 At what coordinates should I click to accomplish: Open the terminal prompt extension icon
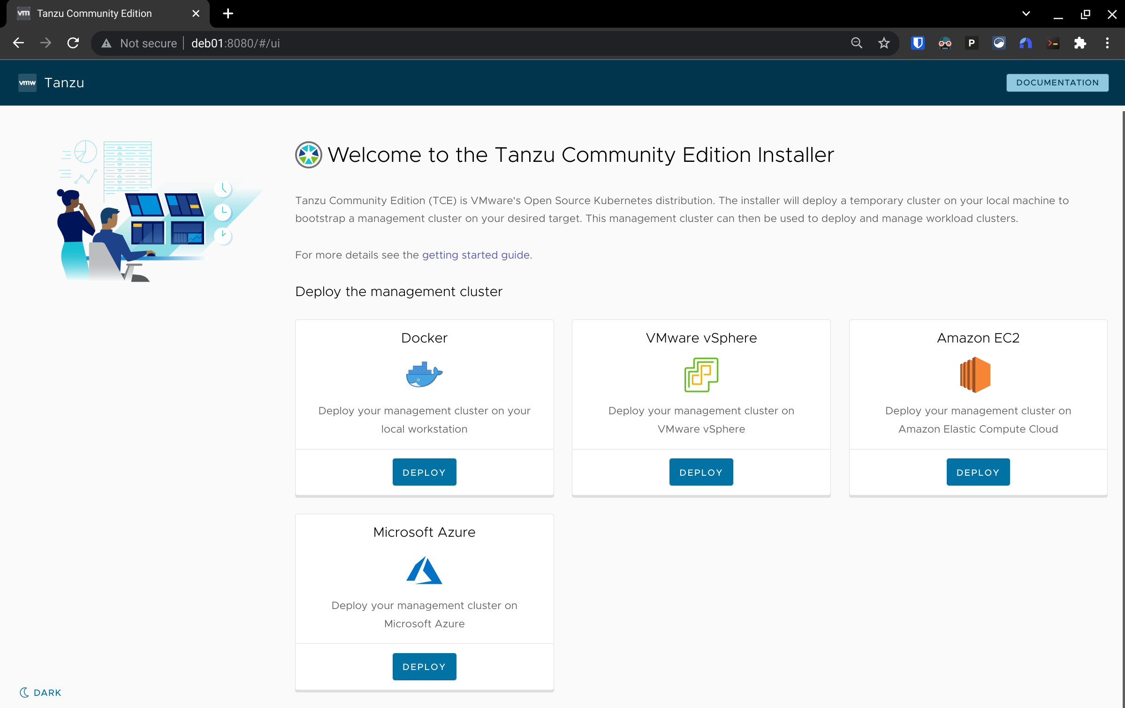(1053, 43)
